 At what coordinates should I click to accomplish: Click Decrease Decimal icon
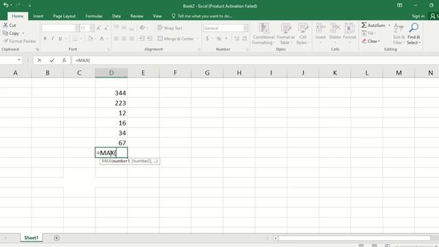(244, 38)
